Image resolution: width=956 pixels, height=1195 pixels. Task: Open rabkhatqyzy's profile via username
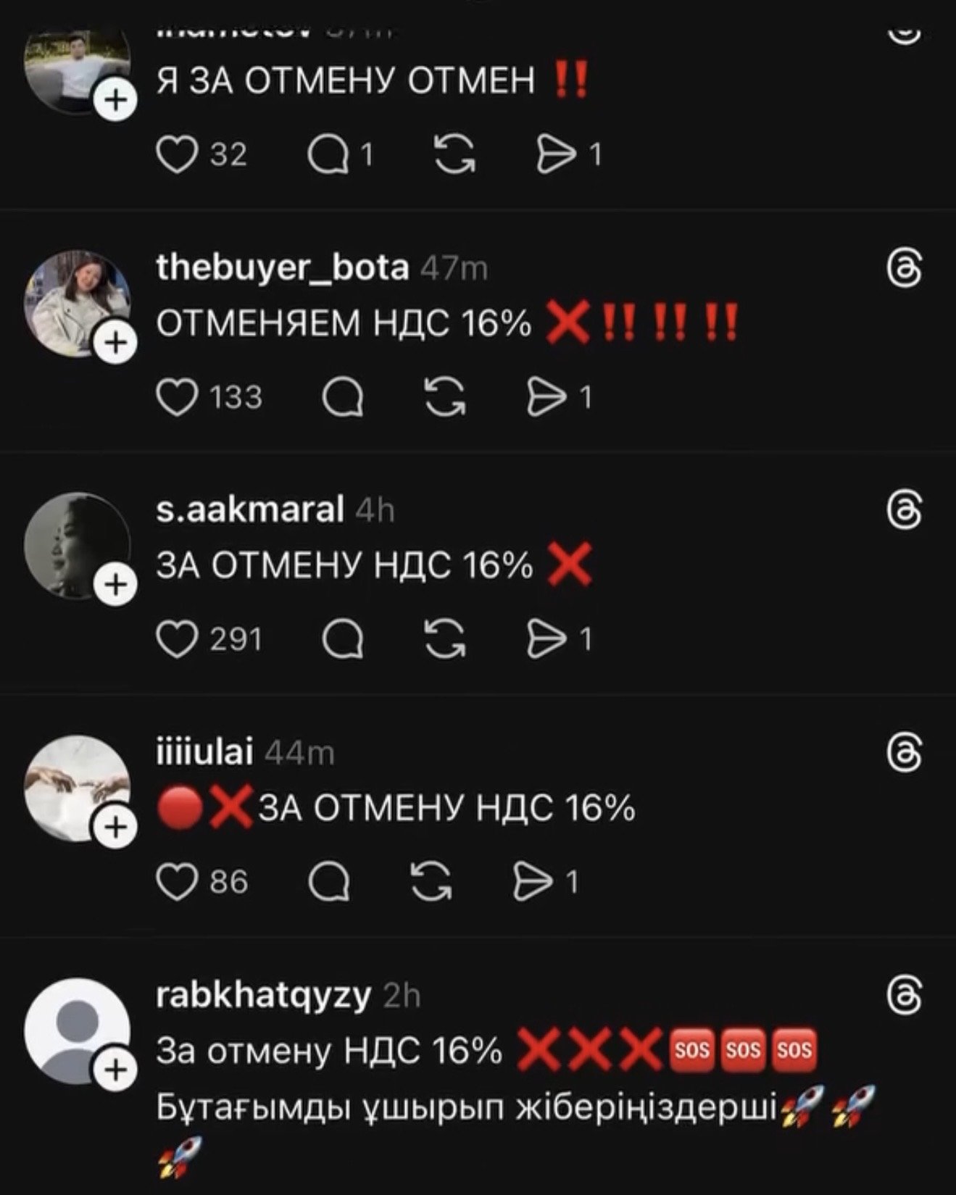point(263,996)
